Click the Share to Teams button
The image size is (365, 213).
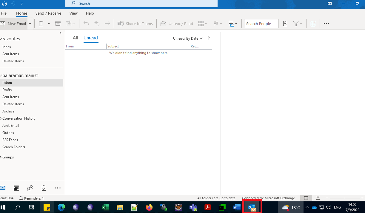tap(135, 23)
